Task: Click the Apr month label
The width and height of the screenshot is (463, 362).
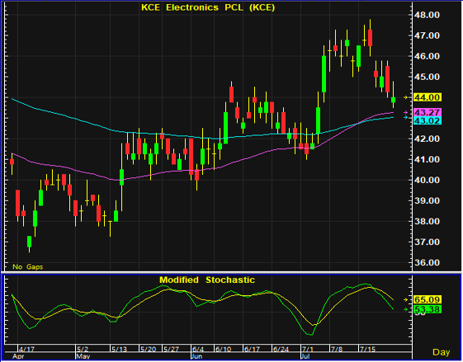Action: tap(17, 356)
